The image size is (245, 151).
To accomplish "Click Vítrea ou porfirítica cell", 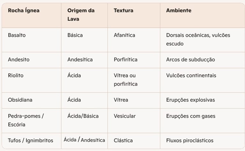I will (x=125, y=80).
